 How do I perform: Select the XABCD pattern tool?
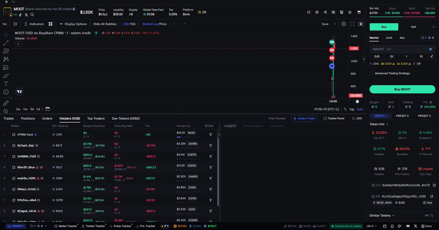click(x=6, y=59)
